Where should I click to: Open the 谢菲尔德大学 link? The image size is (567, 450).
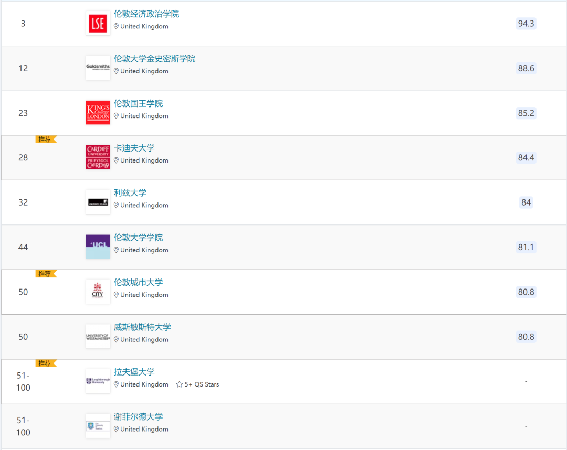point(139,417)
